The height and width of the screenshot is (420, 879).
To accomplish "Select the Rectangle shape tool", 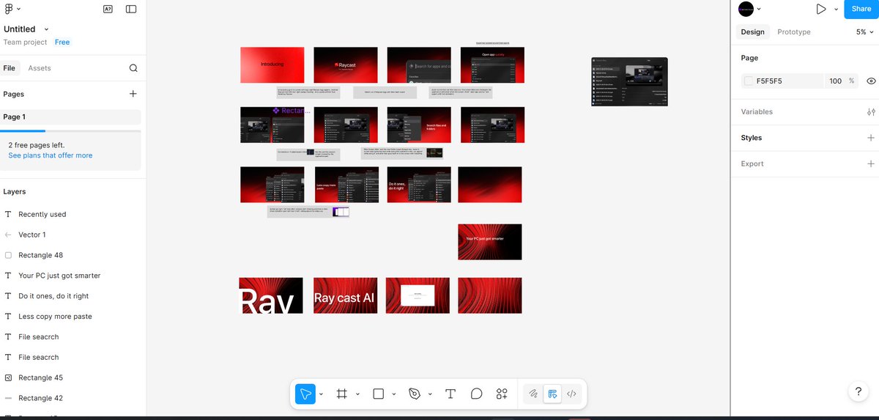I will coord(379,394).
